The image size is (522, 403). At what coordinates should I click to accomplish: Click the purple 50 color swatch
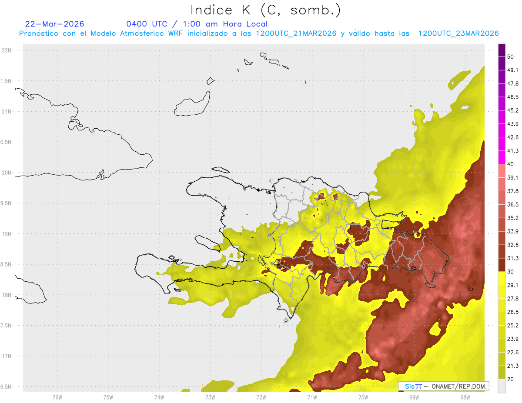click(502, 50)
